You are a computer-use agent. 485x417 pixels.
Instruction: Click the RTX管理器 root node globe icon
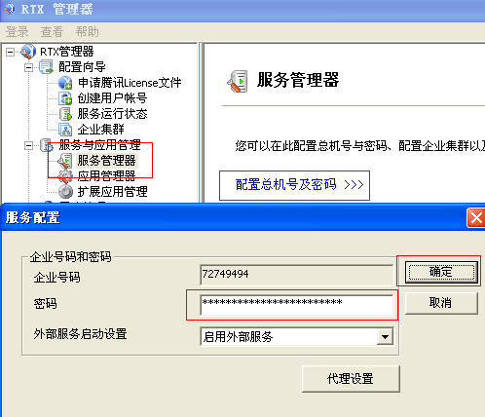pyautogui.click(x=28, y=52)
